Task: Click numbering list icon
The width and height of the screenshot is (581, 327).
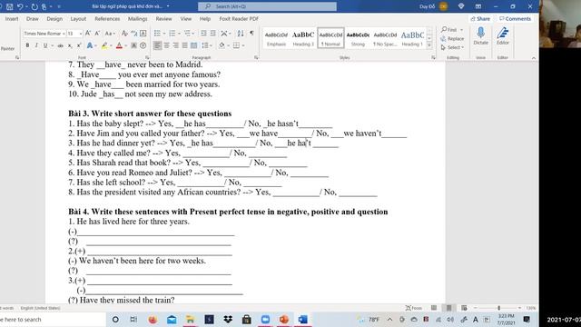Action: [172, 34]
